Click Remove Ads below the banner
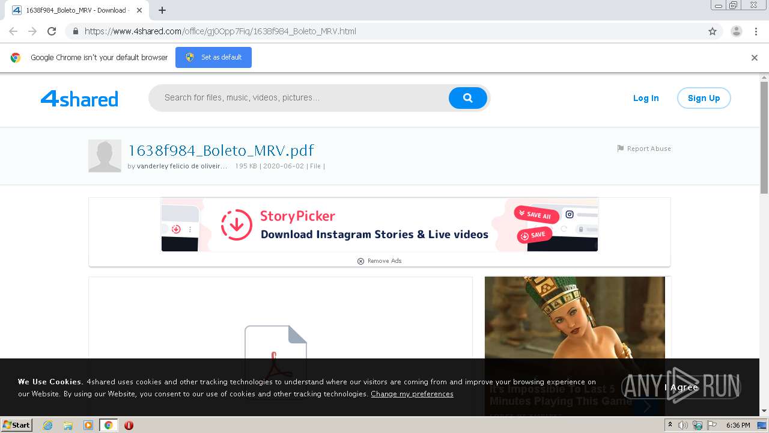 tap(380, 261)
